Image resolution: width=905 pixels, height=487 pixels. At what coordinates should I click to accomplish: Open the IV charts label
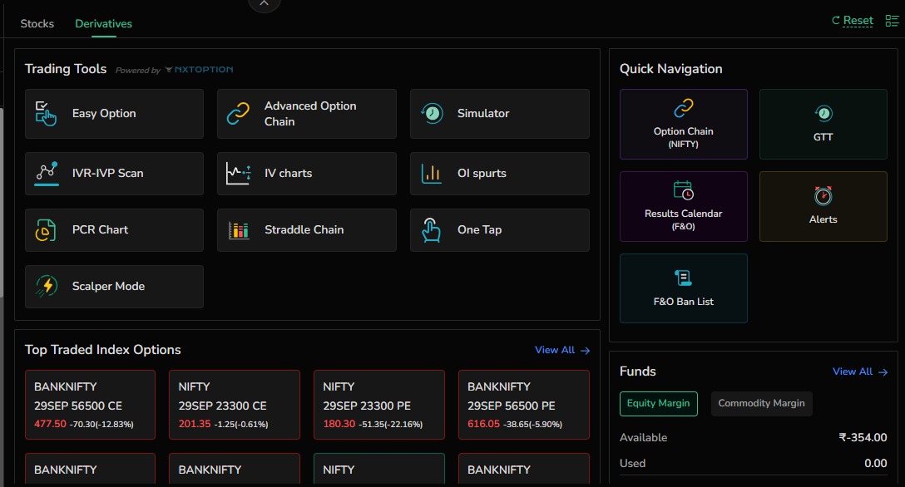288,174
